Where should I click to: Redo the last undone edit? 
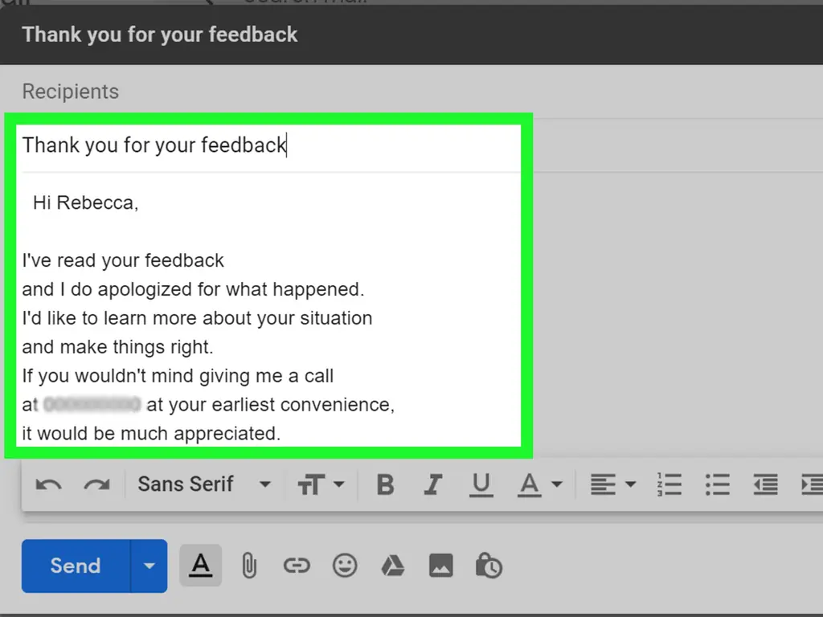pos(97,484)
